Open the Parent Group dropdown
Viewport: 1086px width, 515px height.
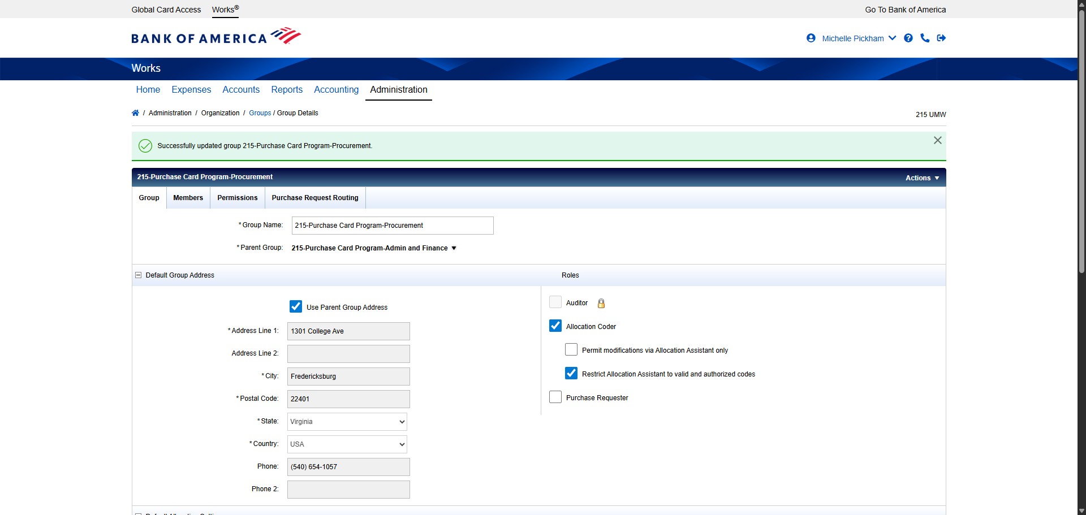[x=374, y=248]
